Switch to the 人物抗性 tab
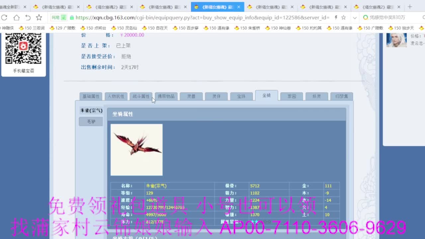The image size is (425, 239). 116,96
